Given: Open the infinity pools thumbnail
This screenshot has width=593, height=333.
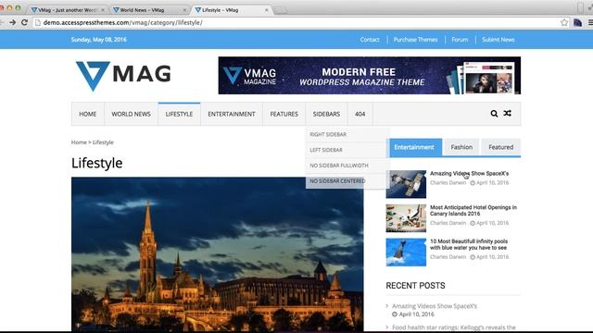Looking at the screenshot, I should pos(406,253).
